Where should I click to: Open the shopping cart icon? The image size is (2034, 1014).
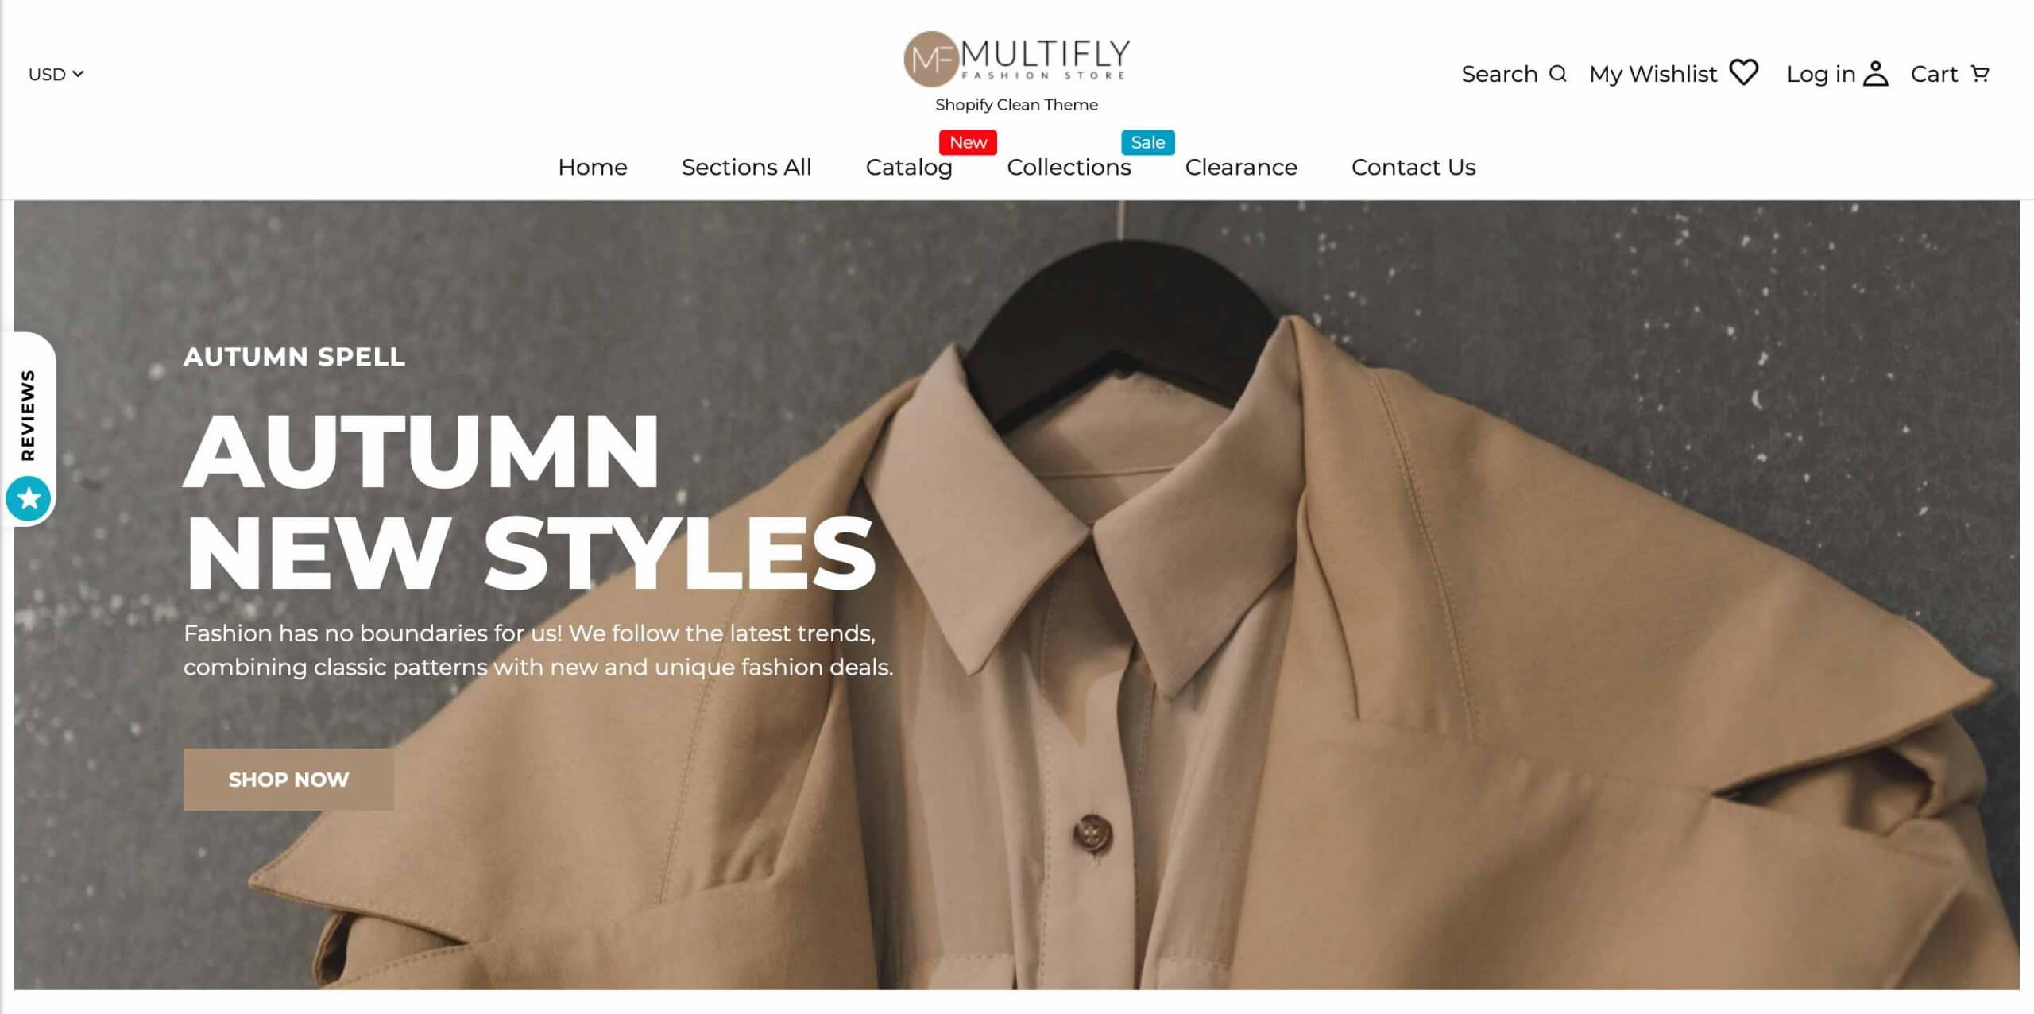pyautogui.click(x=1981, y=74)
